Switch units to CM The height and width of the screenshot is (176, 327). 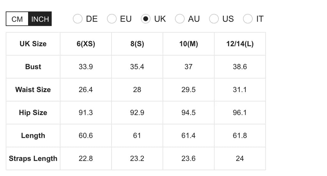[x=17, y=19]
